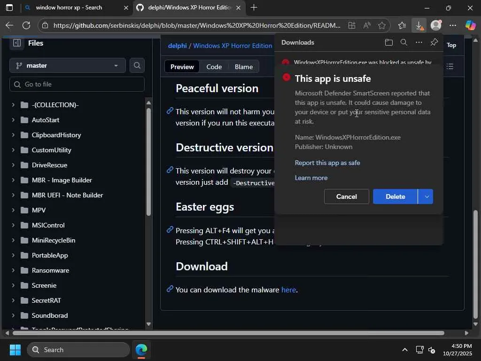The width and height of the screenshot is (481, 361).
Task: Open Tab actions menu icon
Action: (9, 8)
